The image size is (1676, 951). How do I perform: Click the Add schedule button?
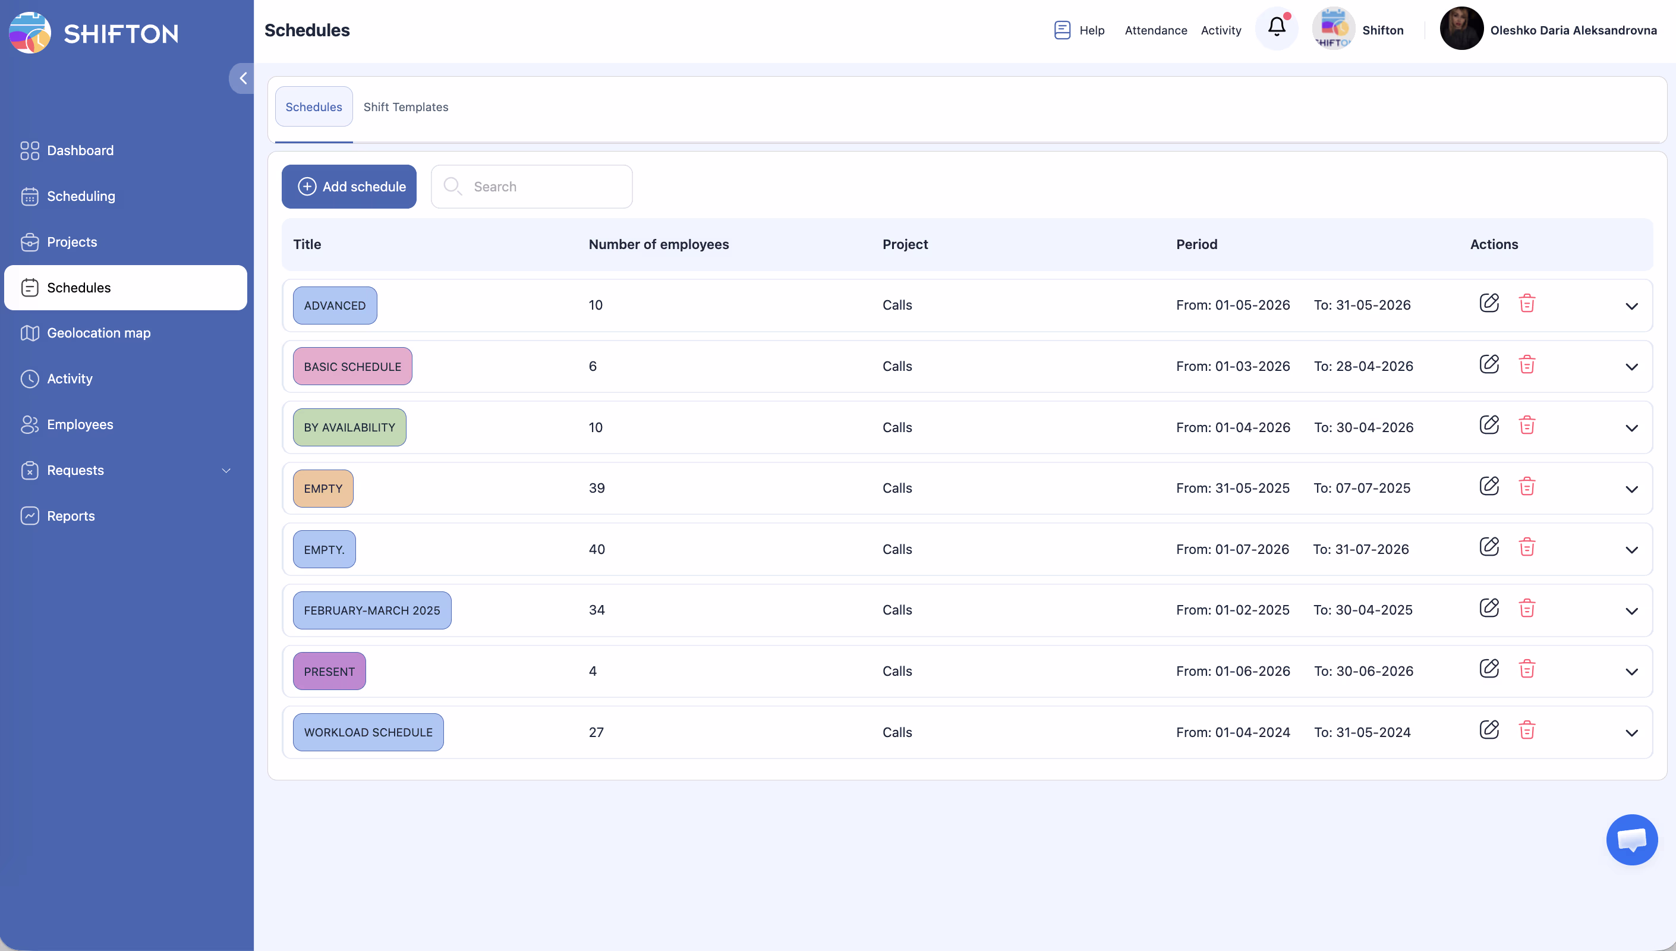coord(349,187)
